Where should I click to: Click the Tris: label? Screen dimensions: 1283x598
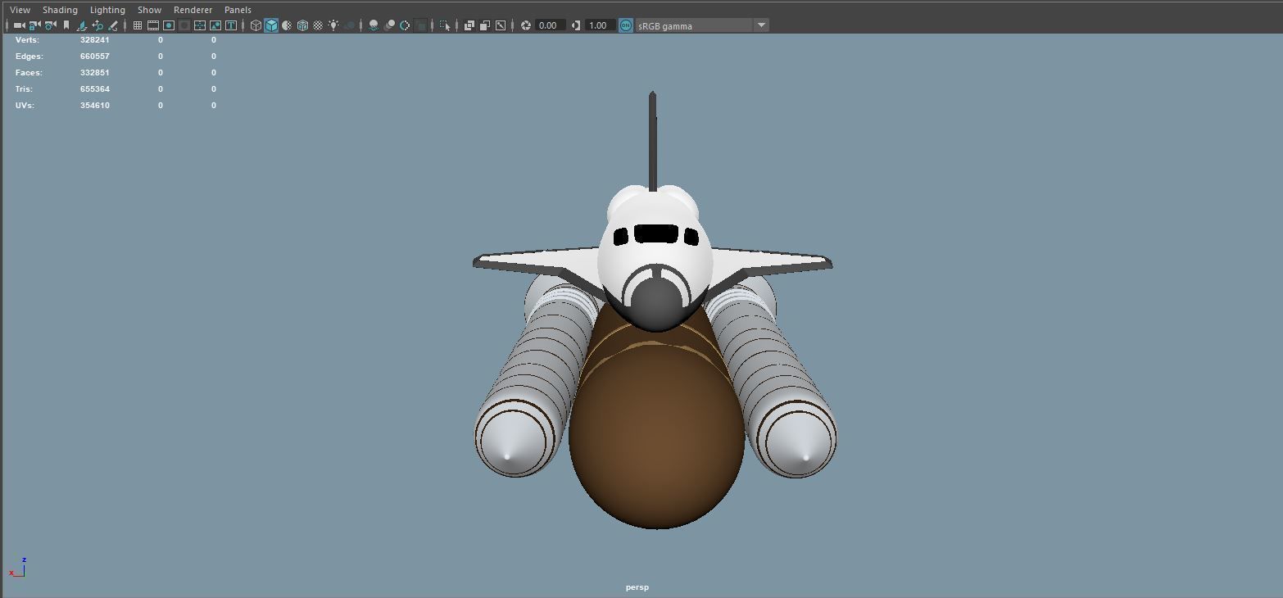pos(25,88)
